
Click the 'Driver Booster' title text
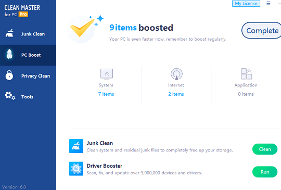coord(105,166)
